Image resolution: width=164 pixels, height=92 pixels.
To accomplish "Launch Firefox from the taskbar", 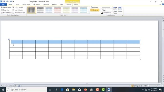I will [85, 90].
